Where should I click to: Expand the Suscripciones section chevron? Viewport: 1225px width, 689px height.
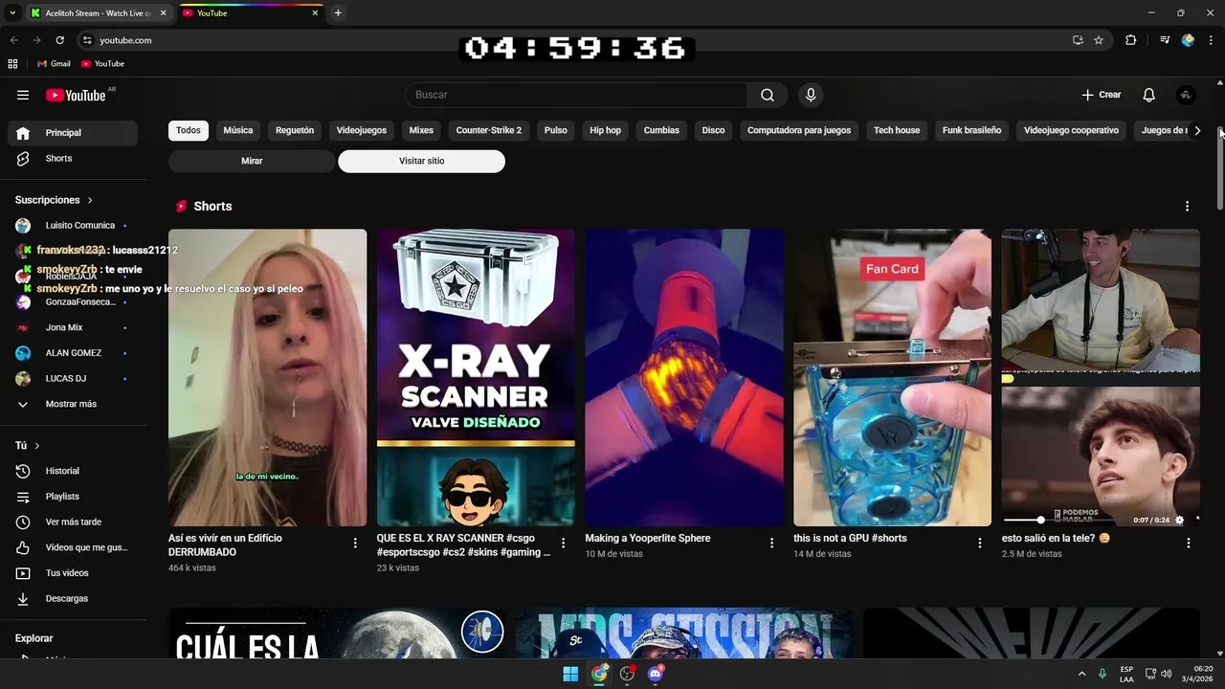click(x=90, y=200)
